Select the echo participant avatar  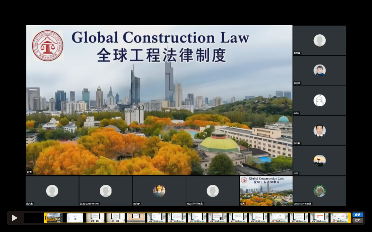[320, 101]
